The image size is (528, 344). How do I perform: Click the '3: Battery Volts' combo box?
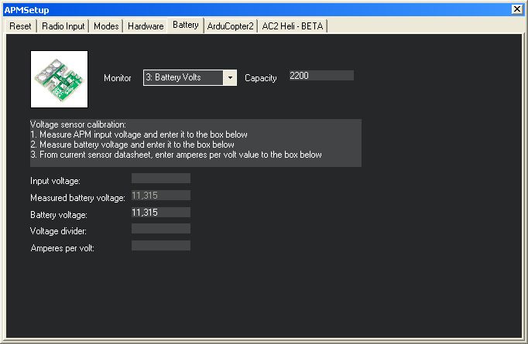pyautogui.click(x=190, y=77)
